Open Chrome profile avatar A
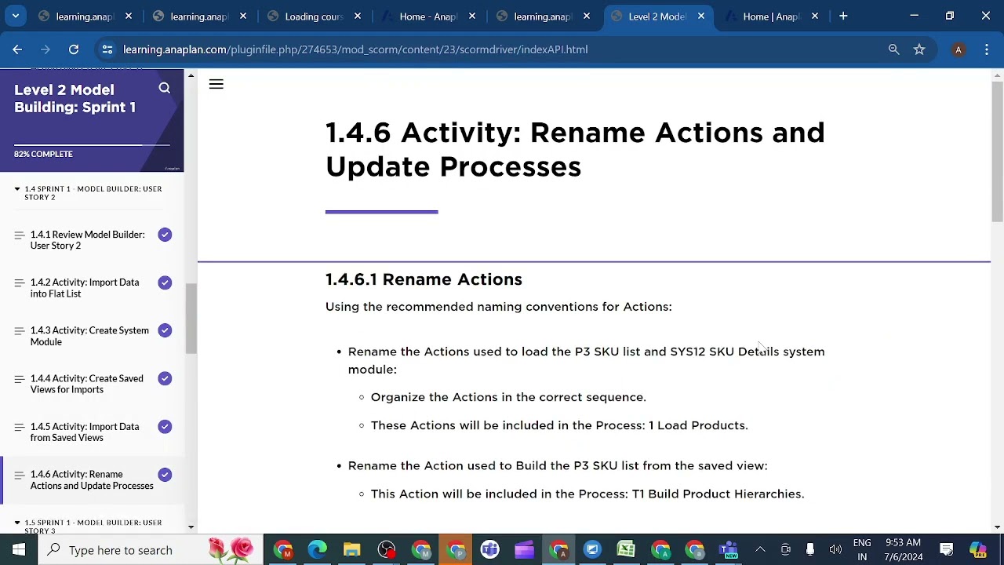 958,49
